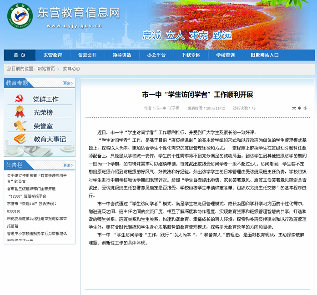Open the “12380”短信举报平台 announcement

pyautogui.click(x=27, y=196)
